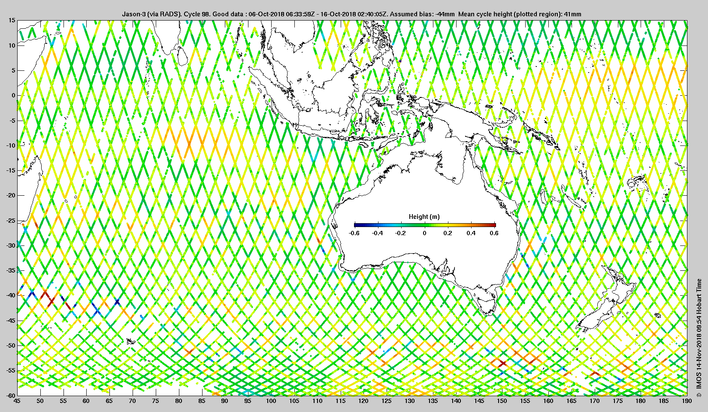The width and height of the screenshot is (708, 412).
Task: Click longitude axis tick label "180"
Action: point(641,401)
